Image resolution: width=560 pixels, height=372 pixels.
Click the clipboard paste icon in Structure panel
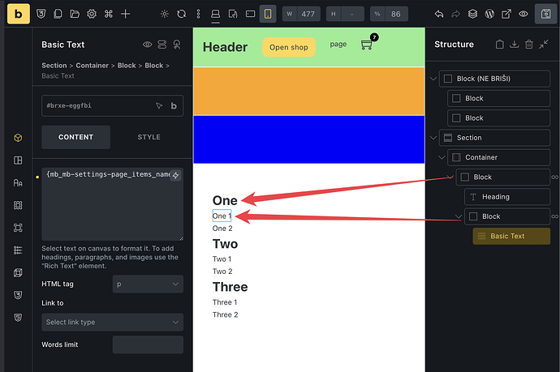[x=500, y=45]
